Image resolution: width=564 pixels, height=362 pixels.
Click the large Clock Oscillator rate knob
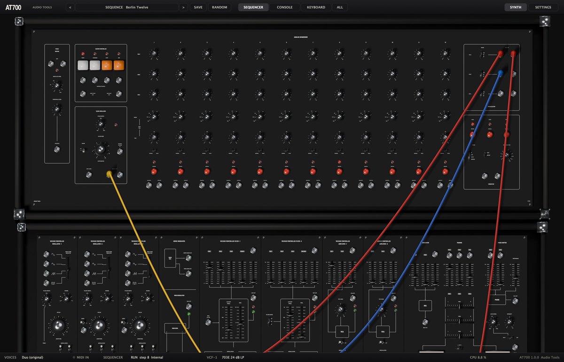[100, 150]
